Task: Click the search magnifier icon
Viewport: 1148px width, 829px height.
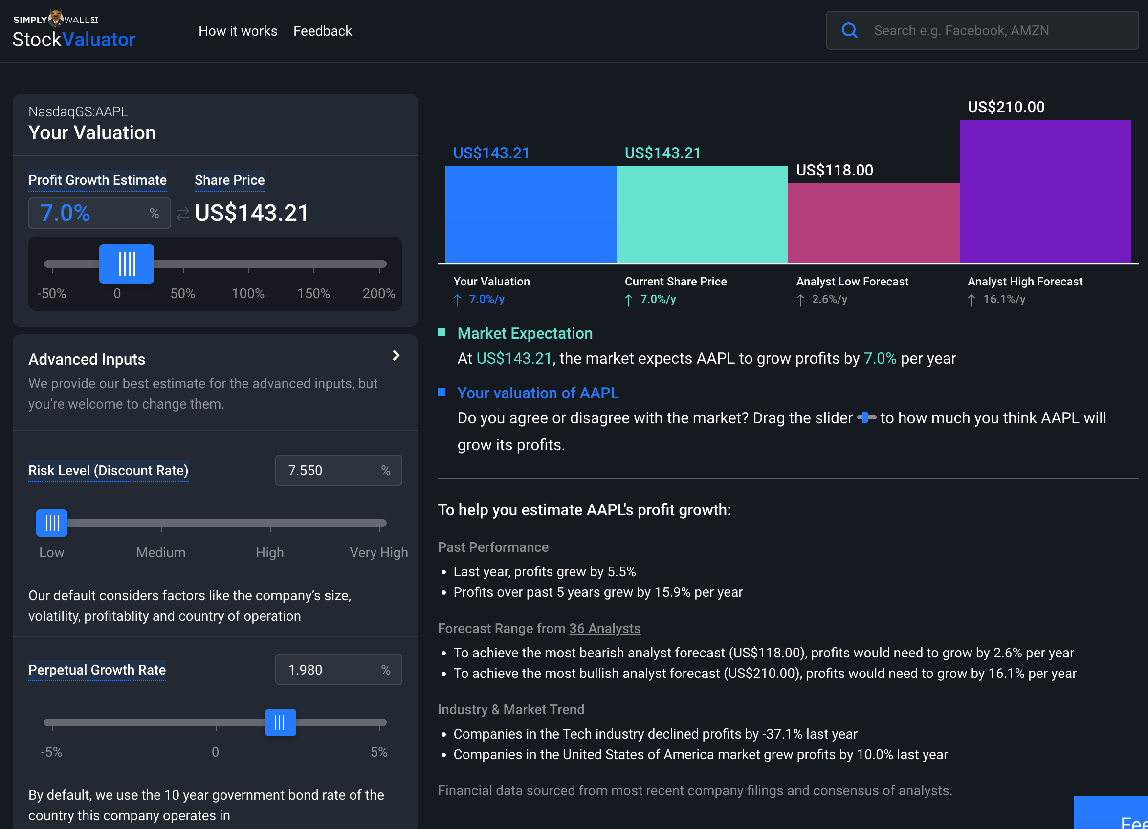Action: coord(849,30)
